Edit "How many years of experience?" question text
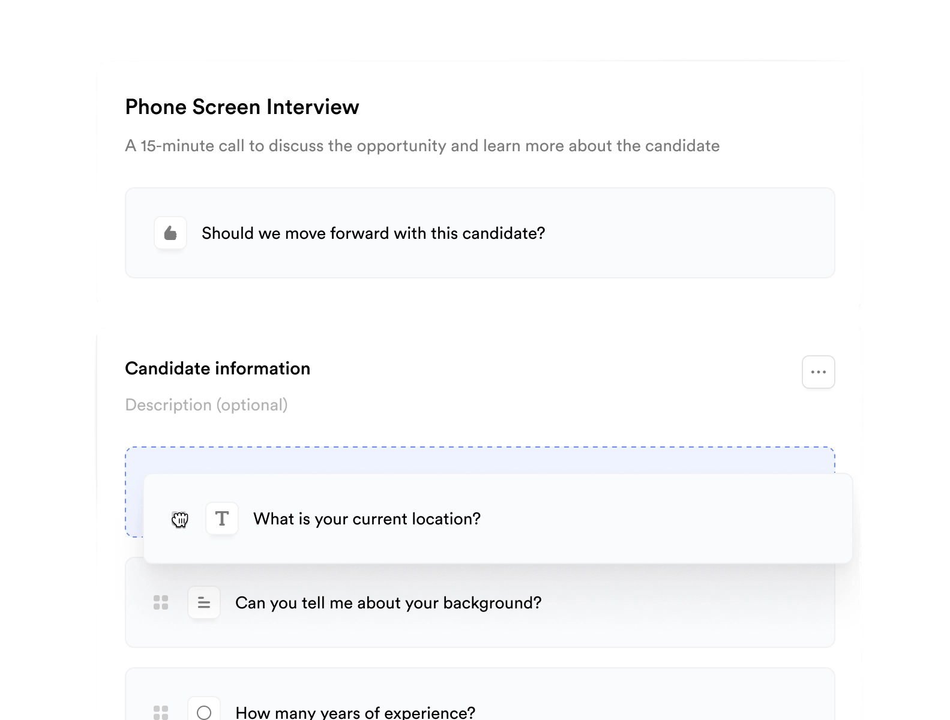Viewport: 950px width, 720px height. point(355,712)
